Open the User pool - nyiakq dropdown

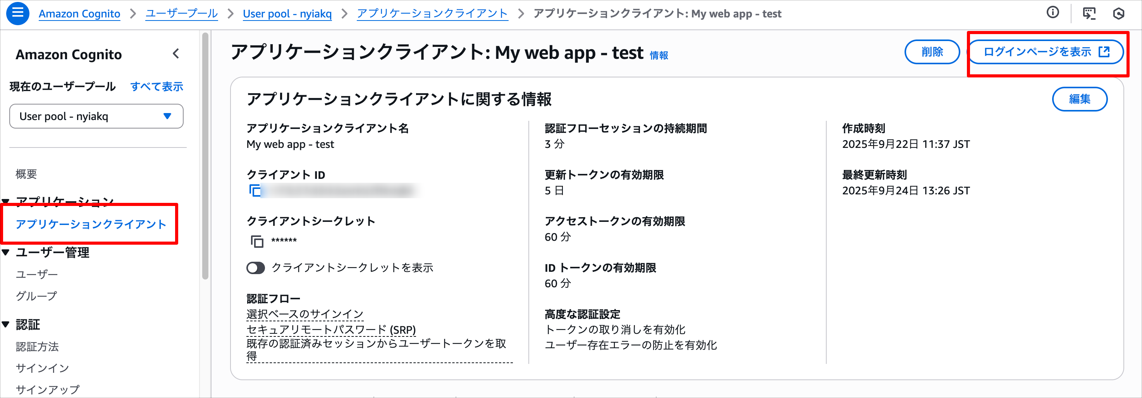96,116
